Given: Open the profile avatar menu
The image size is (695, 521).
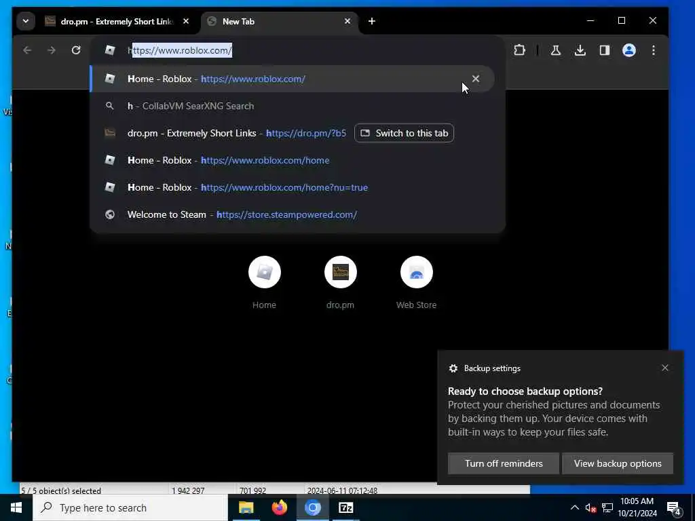Looking at the screenshot, I should point(629,50).
